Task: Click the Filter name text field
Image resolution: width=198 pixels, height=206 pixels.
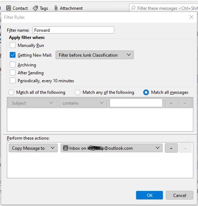Action: (x=73, y=30)
